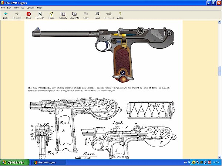Open the File menu
The image size is (222, 166).
pos(3,8)
